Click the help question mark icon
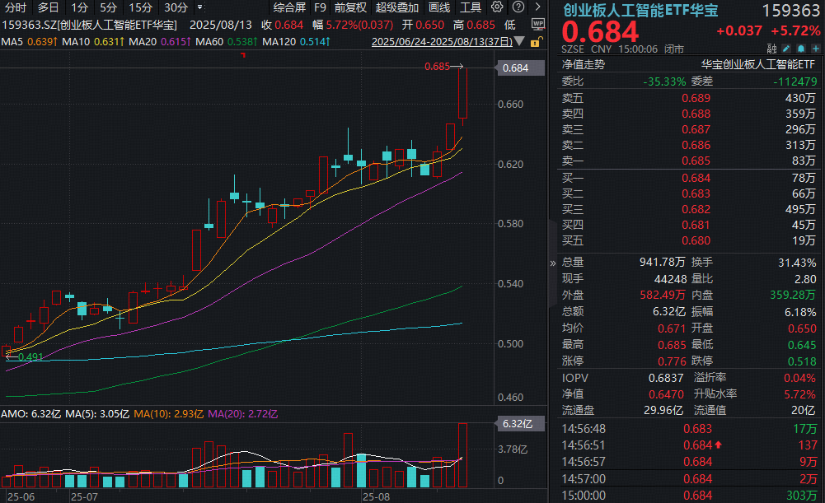 pos(519,7)
